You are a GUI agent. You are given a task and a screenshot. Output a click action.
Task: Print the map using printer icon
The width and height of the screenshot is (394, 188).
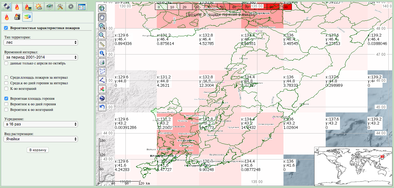point(102,62)
